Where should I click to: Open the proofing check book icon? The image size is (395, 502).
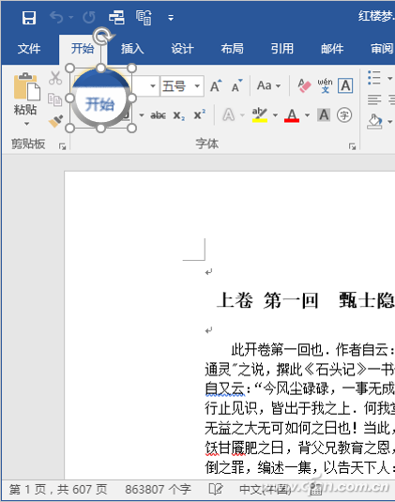click(216, 489)
